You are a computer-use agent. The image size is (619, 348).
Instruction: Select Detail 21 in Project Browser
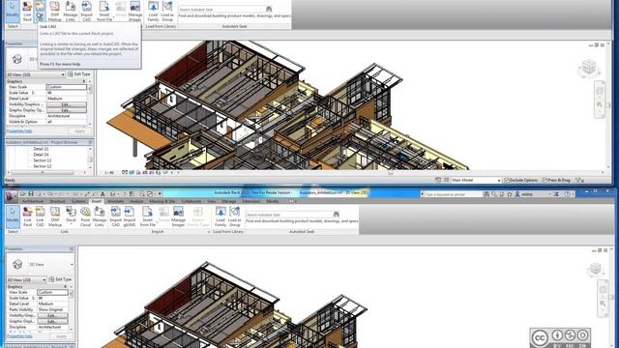click(x=41, y=149)
